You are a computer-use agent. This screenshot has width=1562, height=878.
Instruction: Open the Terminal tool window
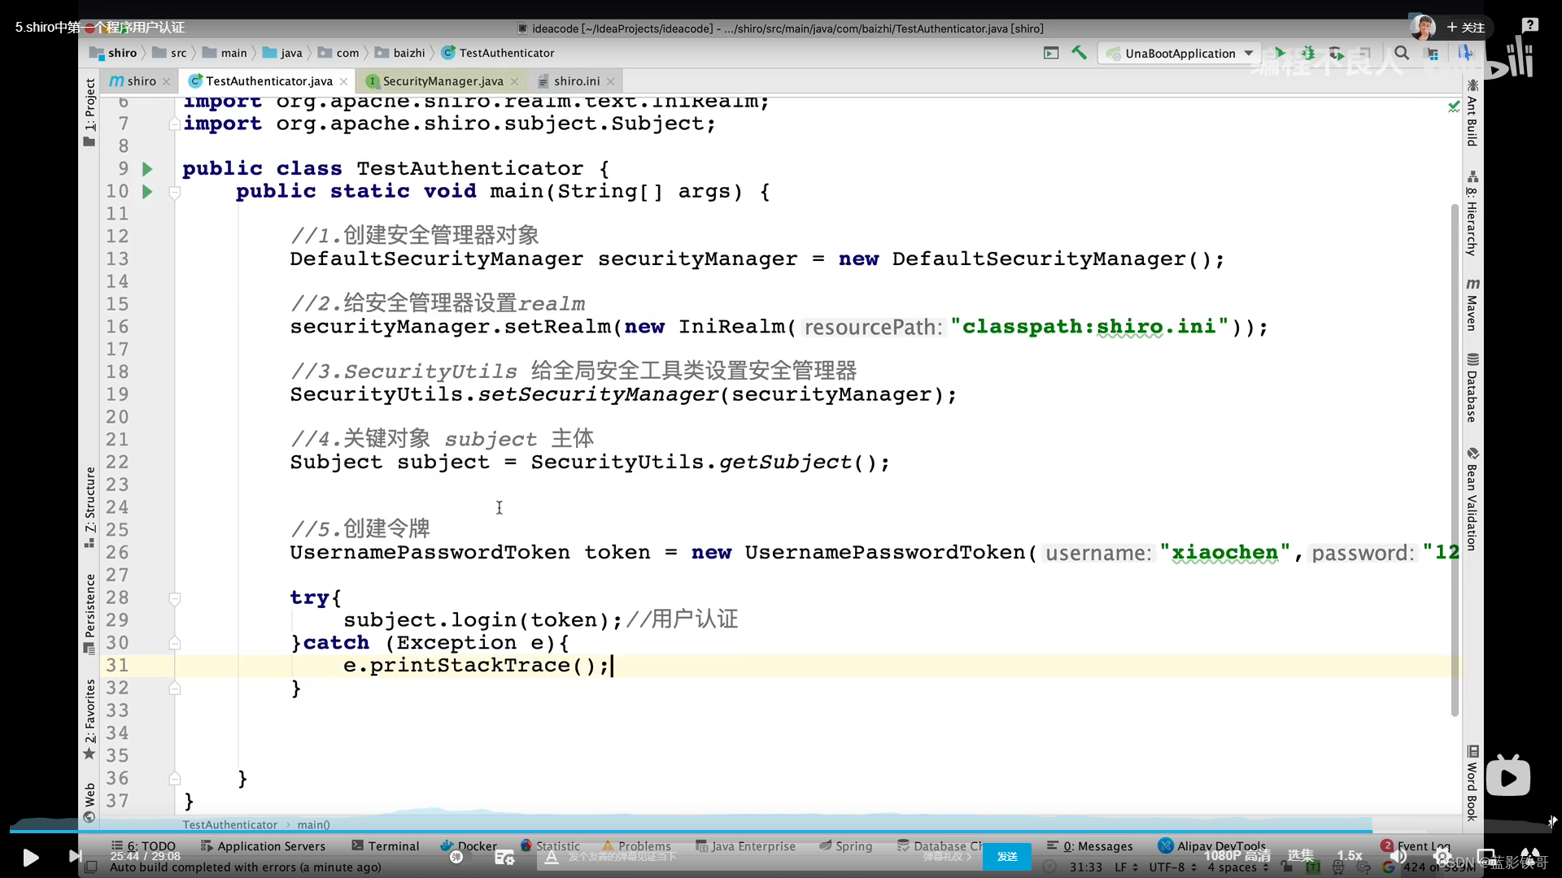coord(386,846)
